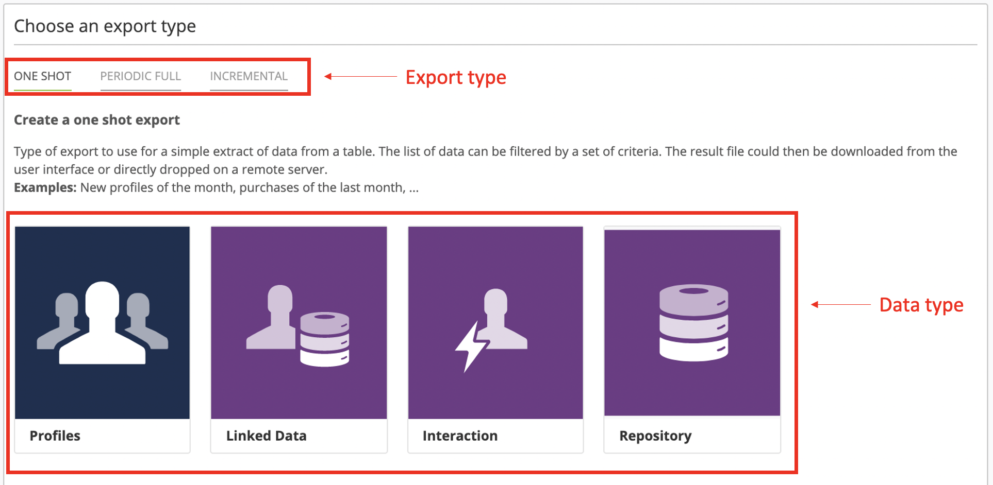The height and width of the screenshot is (485, 993).
Task: Click the Interaction card label
Action: pos(460,436)
